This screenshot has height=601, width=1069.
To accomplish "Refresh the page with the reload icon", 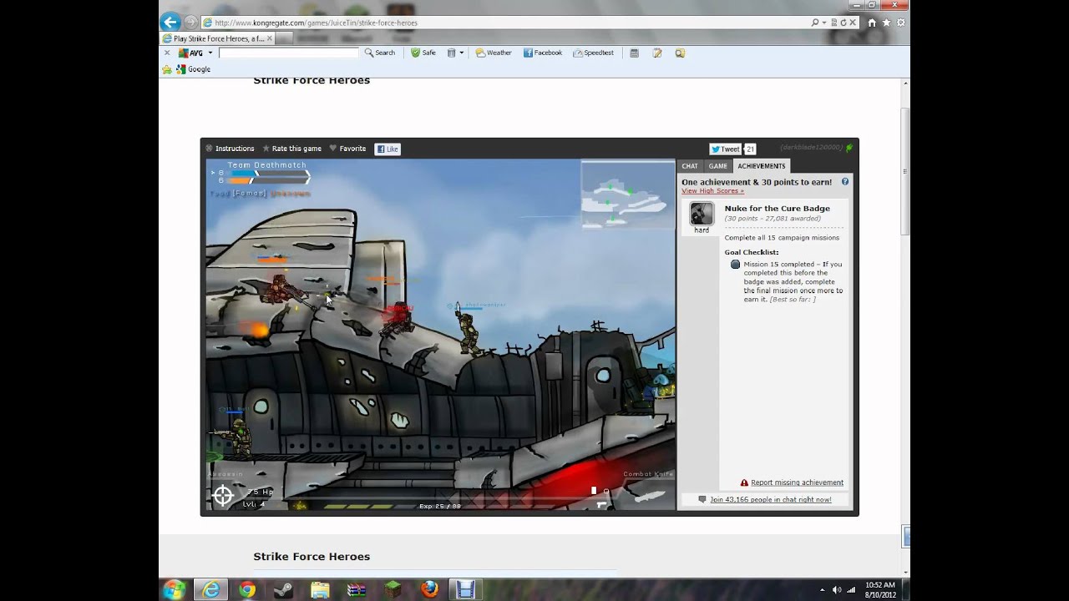I will pos(844,23).
